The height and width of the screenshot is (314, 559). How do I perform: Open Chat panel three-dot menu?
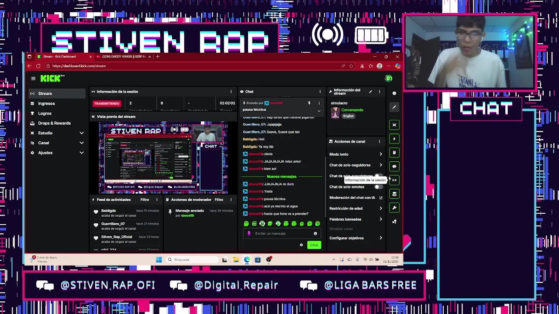[x=320, y=92]
